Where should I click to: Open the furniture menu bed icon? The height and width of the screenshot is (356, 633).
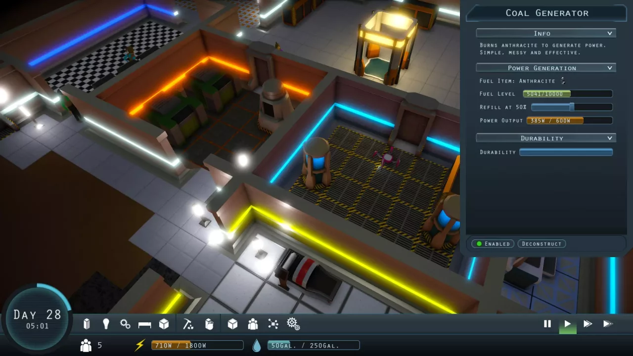pyautogui.click(x=144, y=324)
